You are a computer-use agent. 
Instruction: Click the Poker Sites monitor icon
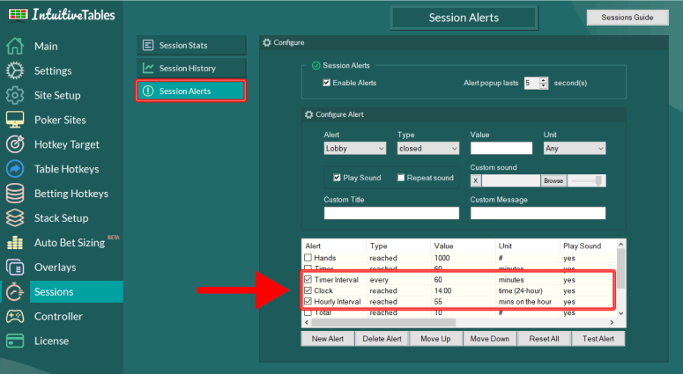15,120
